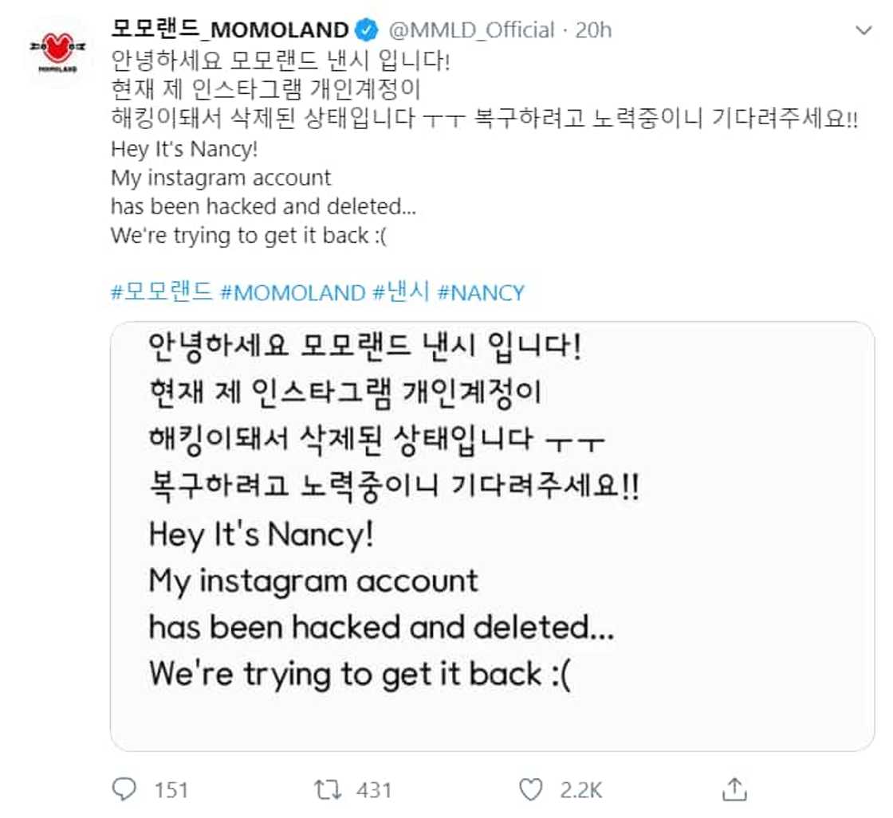Like the tweet with heart icon

pos(530,789)
